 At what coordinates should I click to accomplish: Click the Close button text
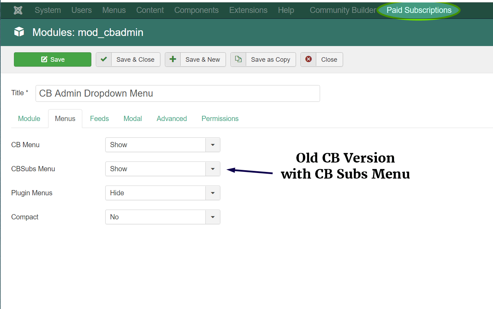329,60
